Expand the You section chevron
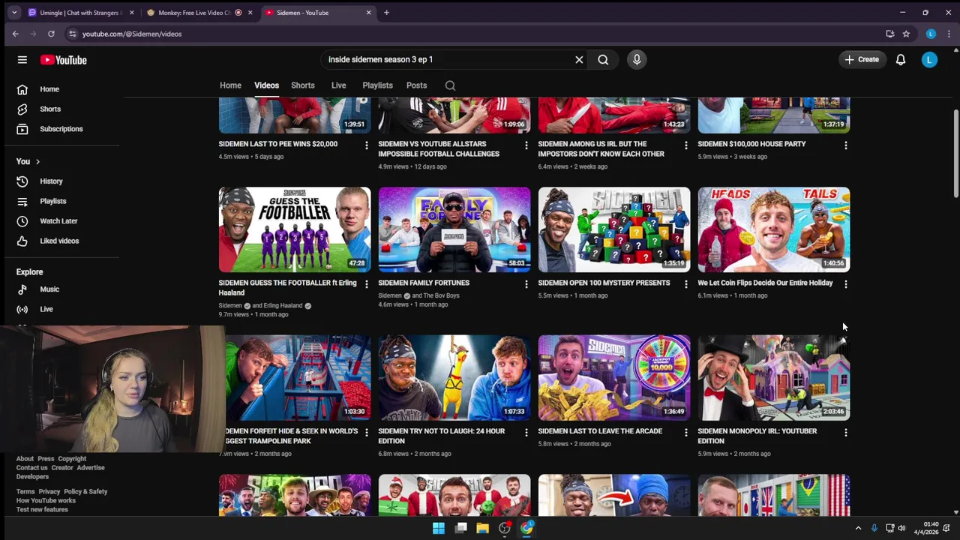Screen dimensions: 960x540 click(37, 162)
